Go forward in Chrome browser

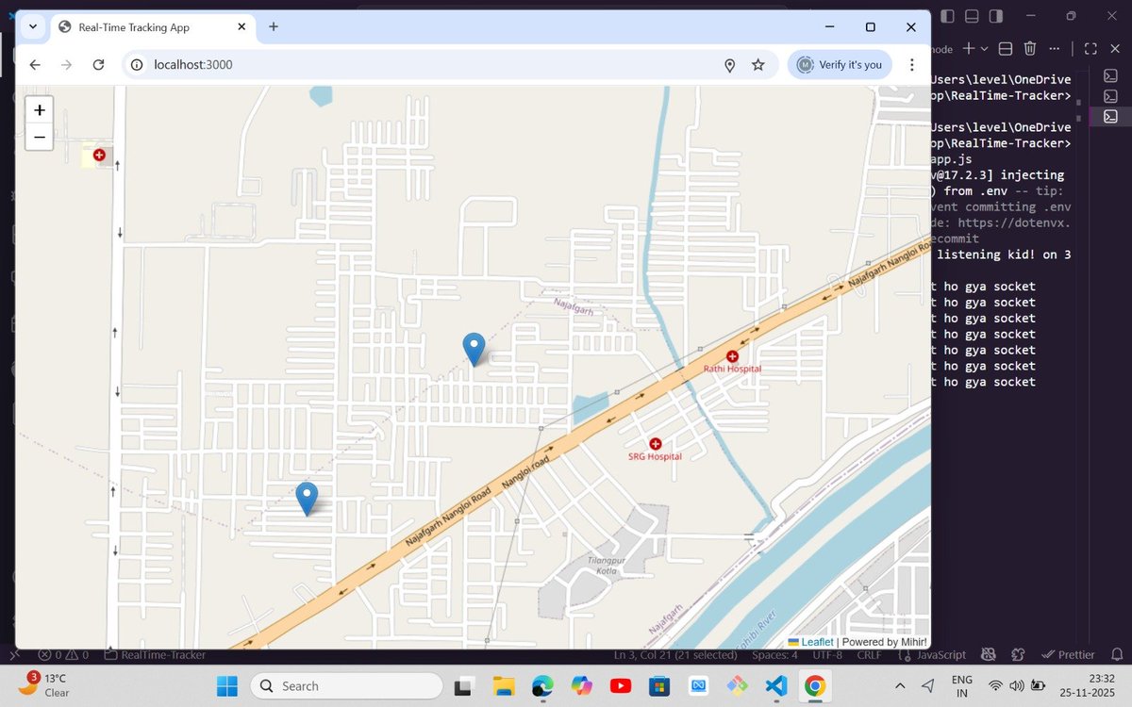pyautogui.click(x=66, y=65)
